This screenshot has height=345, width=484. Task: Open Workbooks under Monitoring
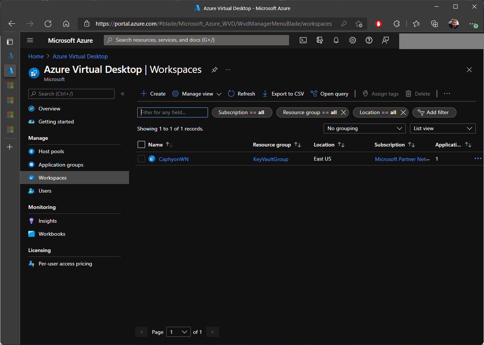[x=52, y=234]
